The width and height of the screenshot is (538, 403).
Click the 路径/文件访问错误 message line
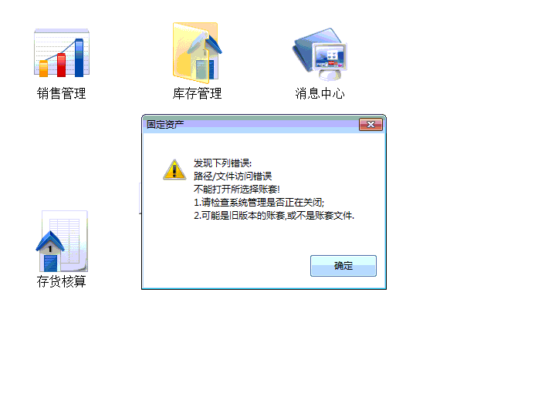pos(232,176)
